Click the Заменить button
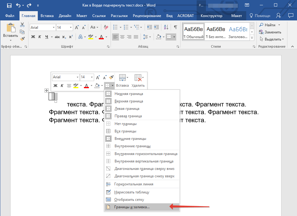Viewport: 297px width, 216px height. tap(270, 32)
